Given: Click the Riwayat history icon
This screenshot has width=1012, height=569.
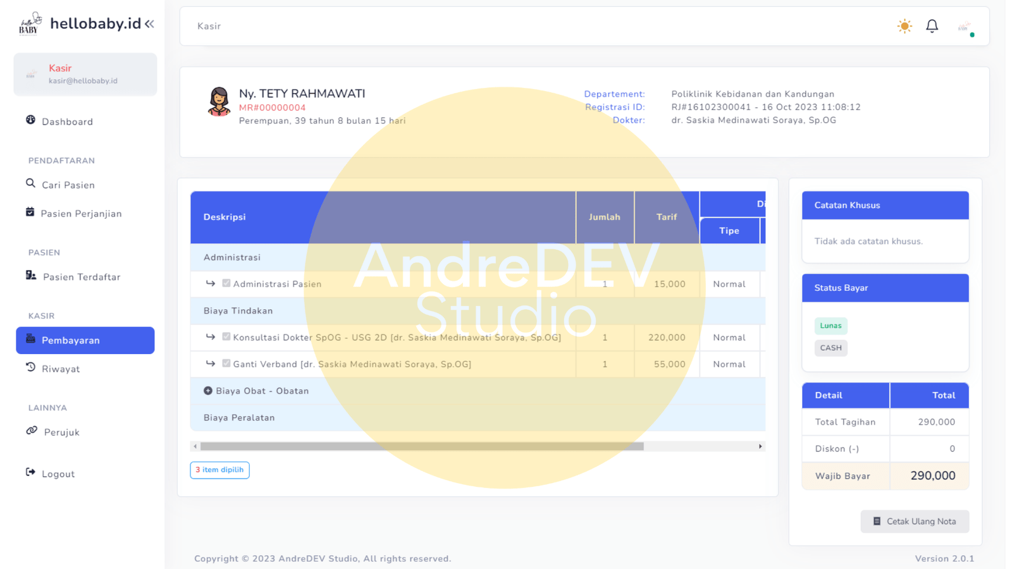Looking at the screenshot, I should (30, 367).
